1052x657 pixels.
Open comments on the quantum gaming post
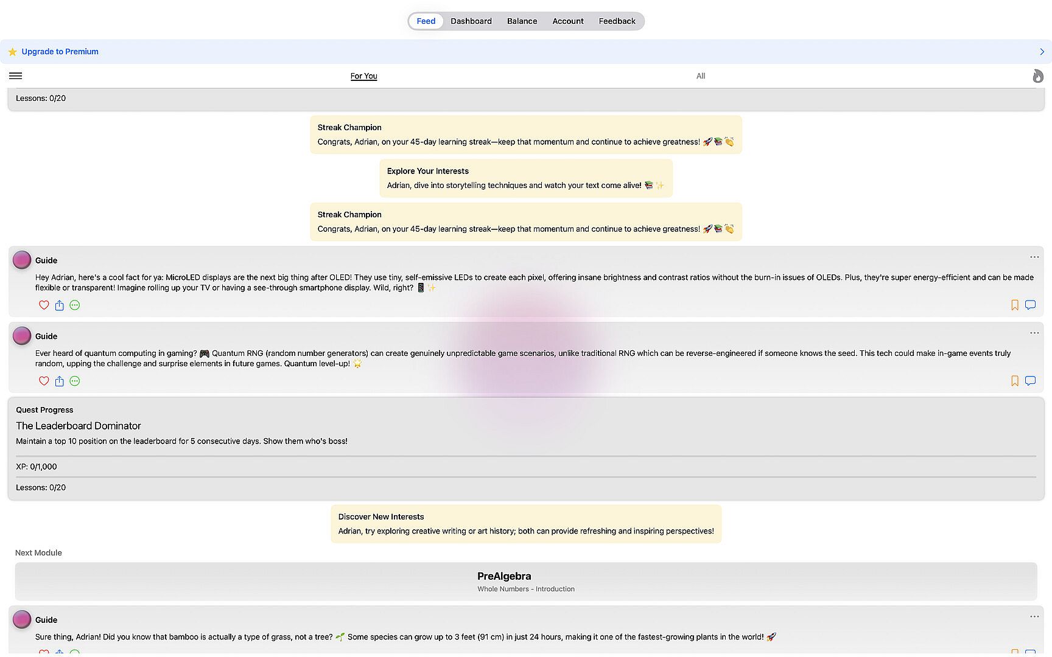tap(1030, 381)
